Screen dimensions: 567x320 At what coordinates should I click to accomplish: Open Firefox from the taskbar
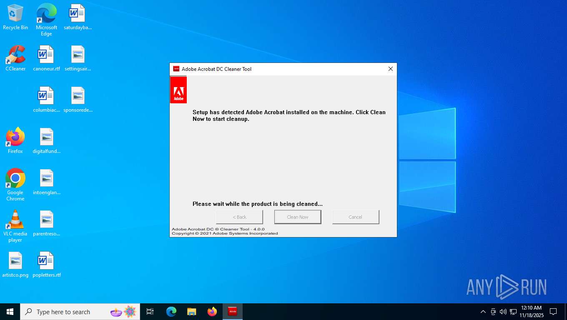click(212, 312)
